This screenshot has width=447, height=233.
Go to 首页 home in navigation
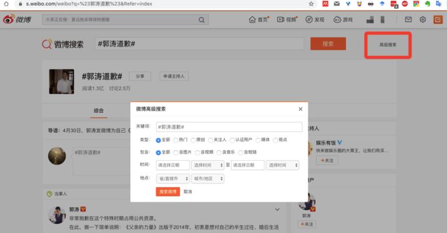259,19
